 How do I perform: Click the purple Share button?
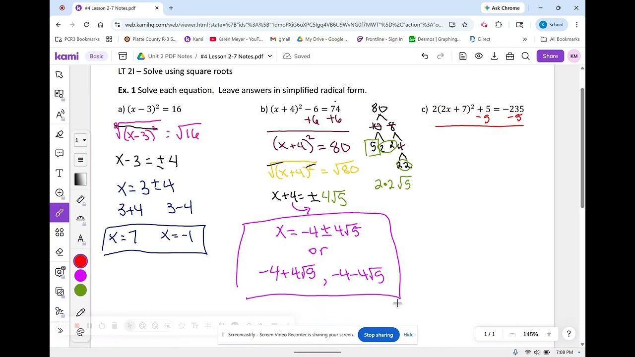pyautogui.click(x=550, y=56)
